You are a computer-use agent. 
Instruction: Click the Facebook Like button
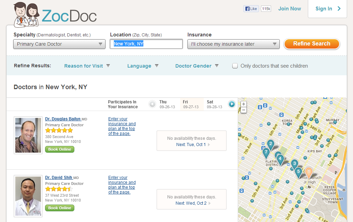tap(251, 9)
